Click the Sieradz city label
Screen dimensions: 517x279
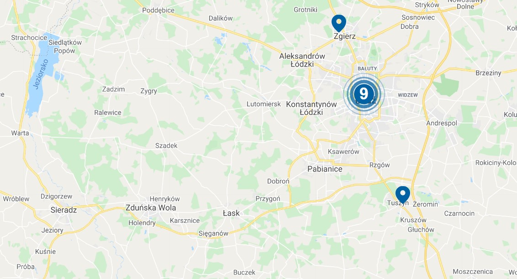(x=63, y=210)
